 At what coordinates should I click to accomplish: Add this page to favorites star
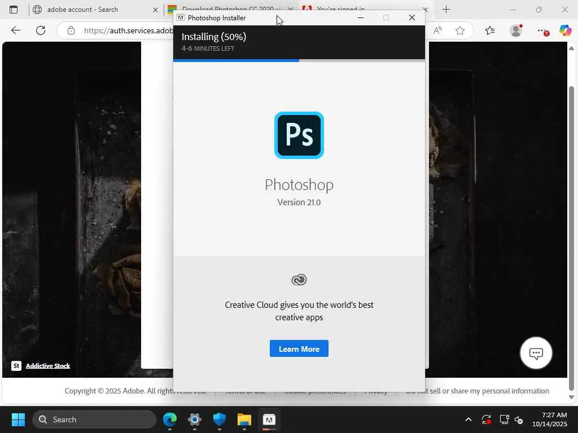[x=459, y=30]
